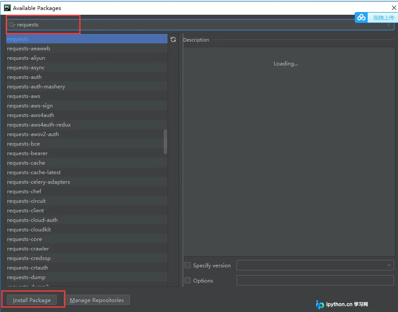Click the PyCharm logo in the title bar
Viewport: 398px width, 312px height.
pyautogui.click(x=7, y=8)
